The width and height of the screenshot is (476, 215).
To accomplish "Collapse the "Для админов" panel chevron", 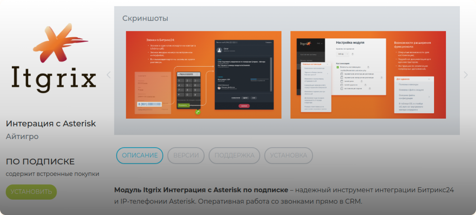I will click(x=429, y=79).
